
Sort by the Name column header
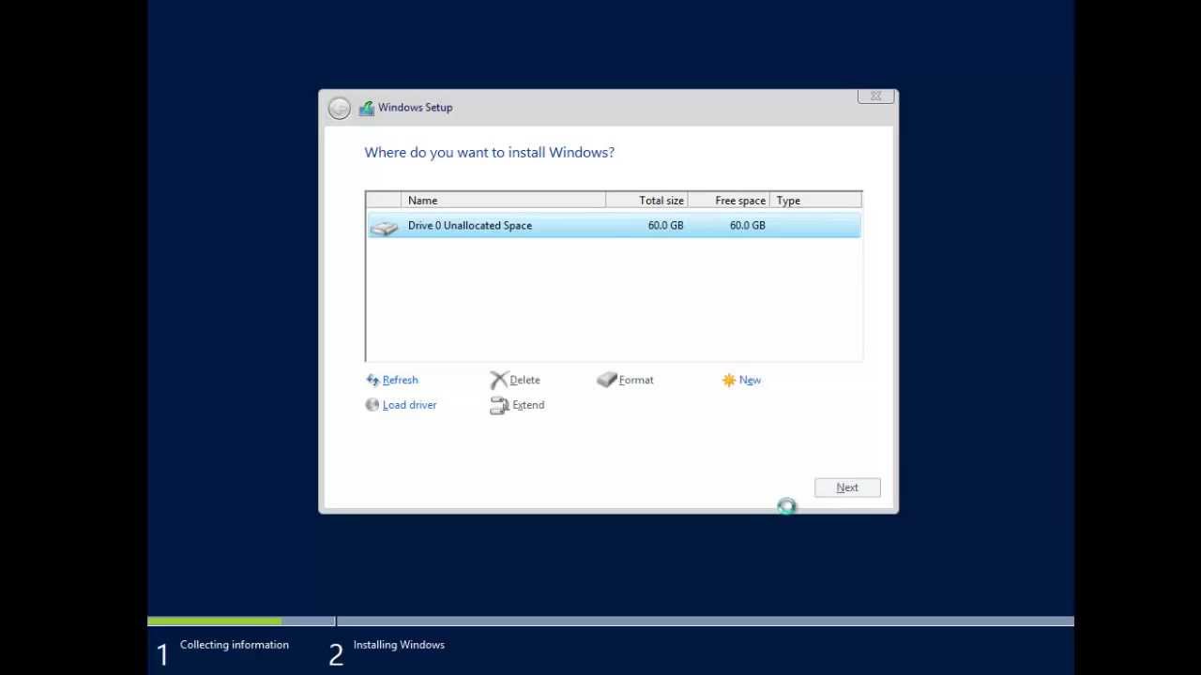[x=504, y=201]
